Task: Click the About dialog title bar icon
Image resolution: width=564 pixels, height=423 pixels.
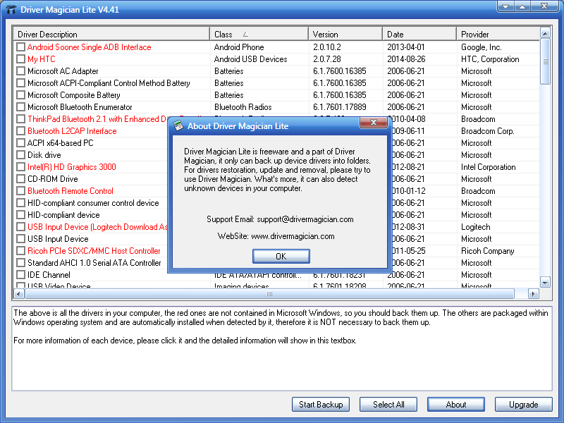Action: click(178, 125)
